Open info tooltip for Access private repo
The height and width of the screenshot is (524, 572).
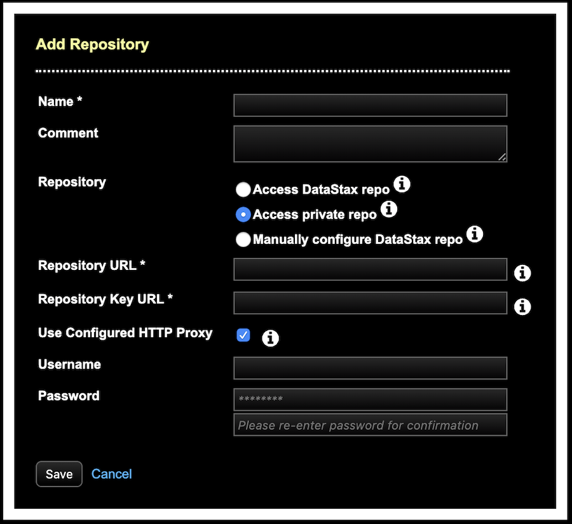388,209
